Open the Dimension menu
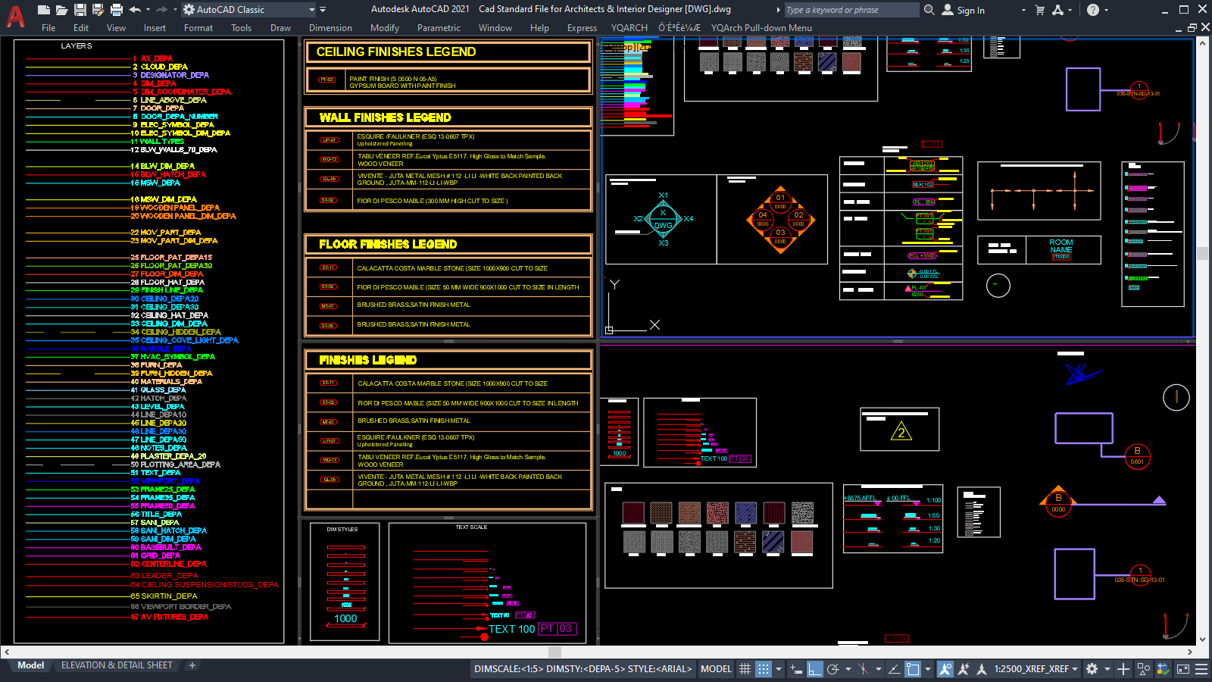The height and width of the screenshot is (682, 1212). pyautogui.click(x=330, y=28)
